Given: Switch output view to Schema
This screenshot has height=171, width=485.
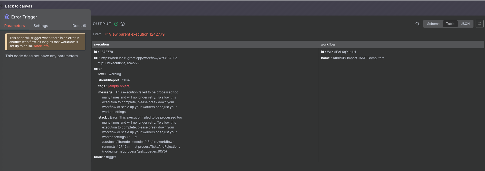Looking at the screenshot, I should tap(433, 24).
